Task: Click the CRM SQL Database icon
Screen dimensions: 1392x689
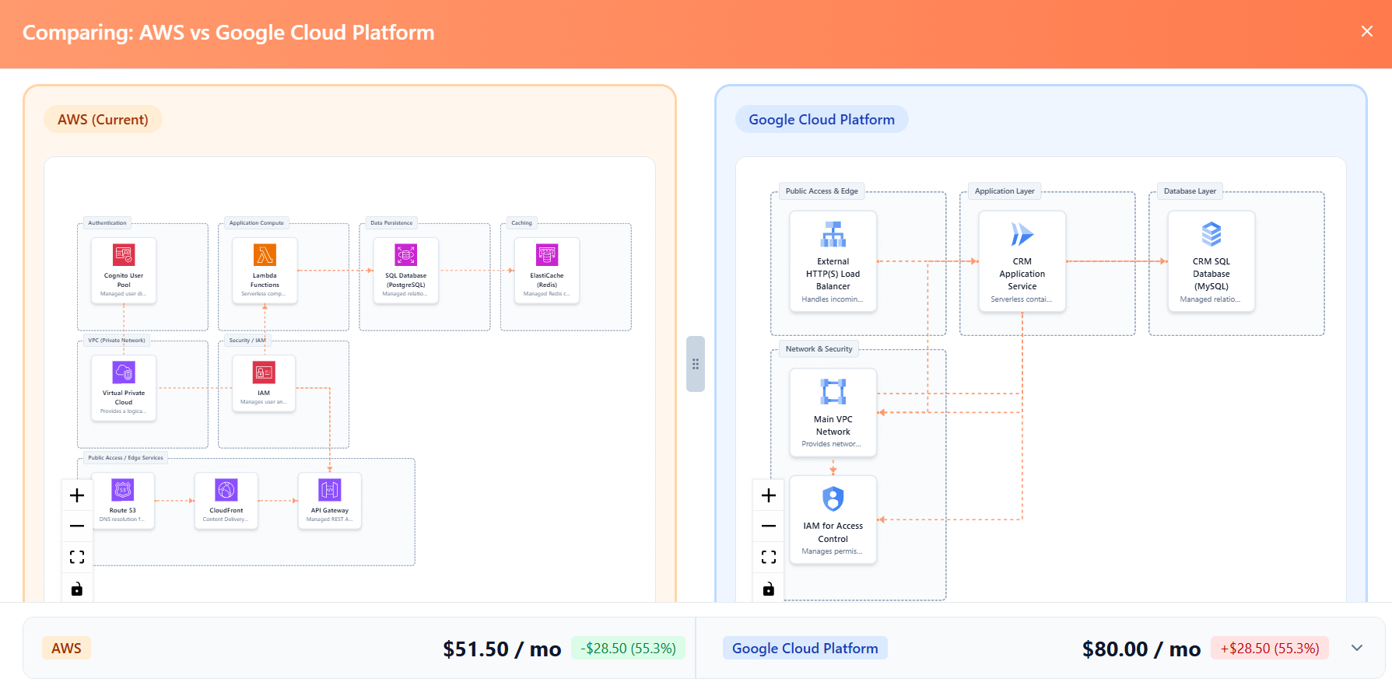Action: 1211,234
